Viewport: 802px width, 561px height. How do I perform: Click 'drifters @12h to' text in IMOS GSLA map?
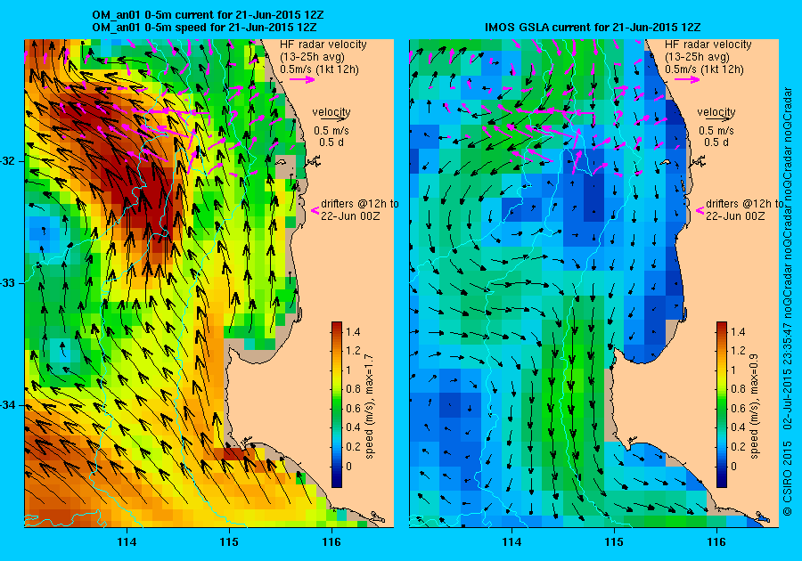pos(745,203)
